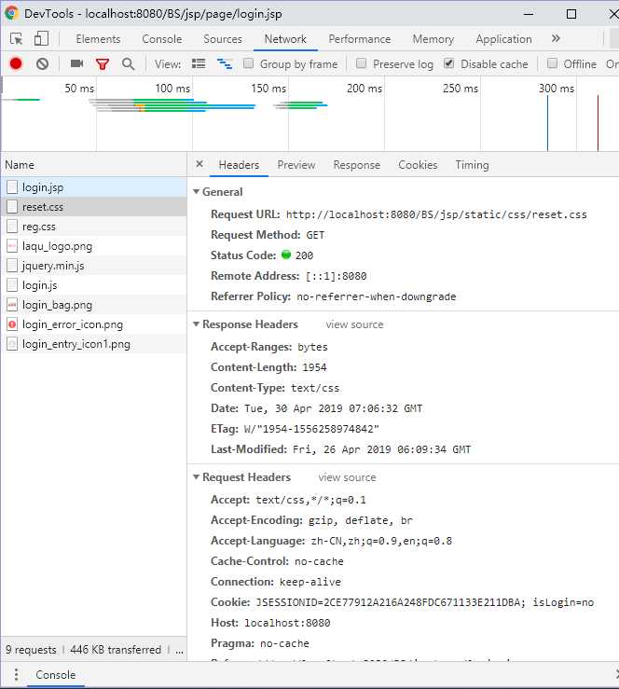Show the Response sub-tab
The width and height of the screenshot is (619, 689).
pyautogui.click(x=357, y=165)
